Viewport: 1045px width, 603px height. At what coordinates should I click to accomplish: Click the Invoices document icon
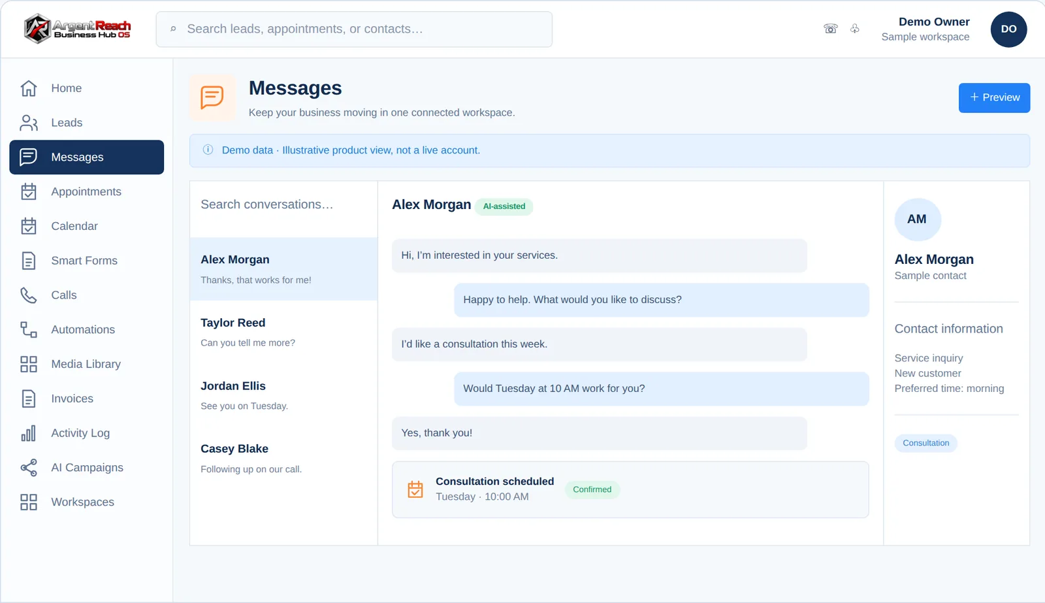(29, 399)
